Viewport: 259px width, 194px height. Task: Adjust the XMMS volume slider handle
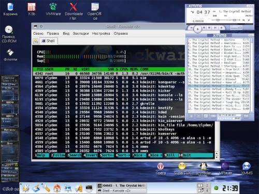[x=218, y=20]
